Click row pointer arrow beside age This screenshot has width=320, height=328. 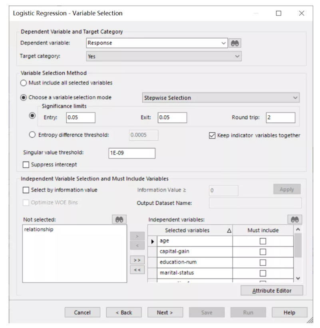[153, 241]
